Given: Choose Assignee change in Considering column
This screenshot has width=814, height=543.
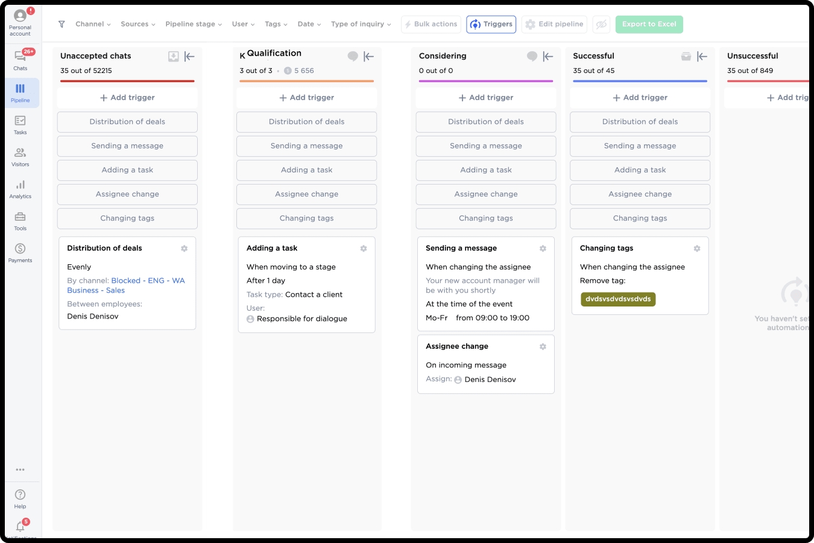Looking at the screenshot, I should point(486,194).
